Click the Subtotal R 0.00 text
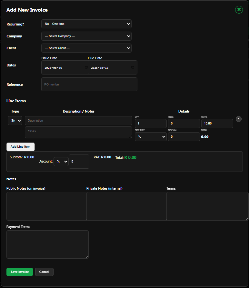Image resolution: width=249 pixels, height=288 pixels. [22, 157]
